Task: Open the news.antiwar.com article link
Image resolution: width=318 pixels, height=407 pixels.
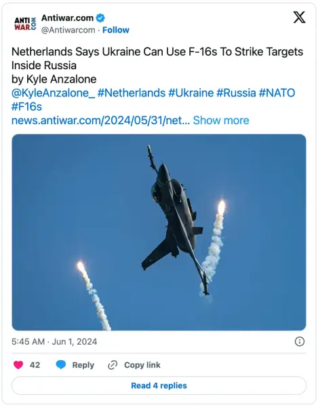Action: (100, 120)
